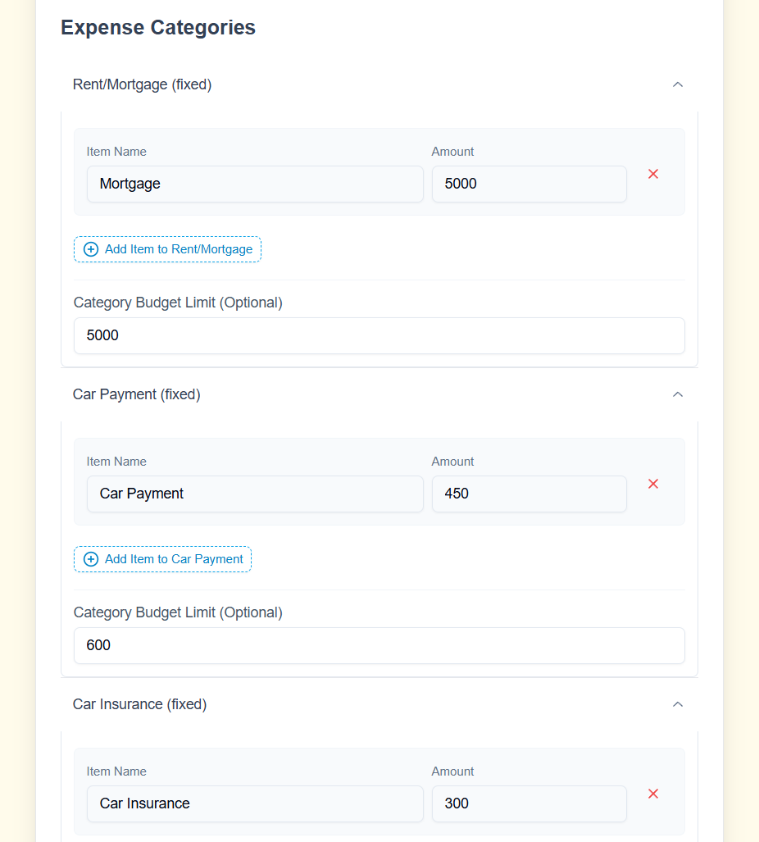The image size is (759, 842).
Task: Collapse the Rent/Mortgage category
Action: coord(678,84)
